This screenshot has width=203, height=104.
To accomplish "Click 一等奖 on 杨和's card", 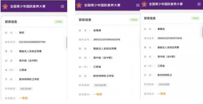I will [23, 98].
